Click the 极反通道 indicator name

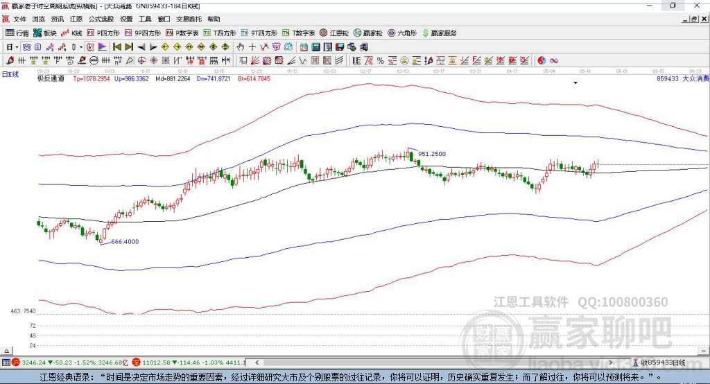pyautogui.click(x=51, y=79)
